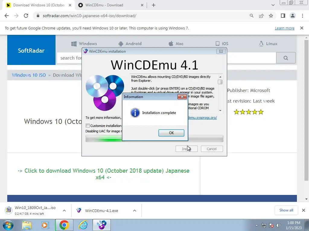Switch to Download Windows 10 tab

(x=39, y=5)
